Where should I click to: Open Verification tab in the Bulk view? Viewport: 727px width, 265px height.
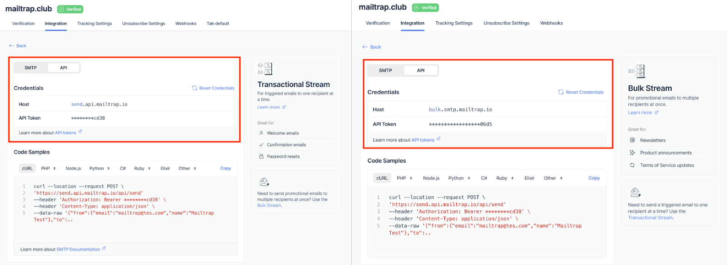[378, 23]
